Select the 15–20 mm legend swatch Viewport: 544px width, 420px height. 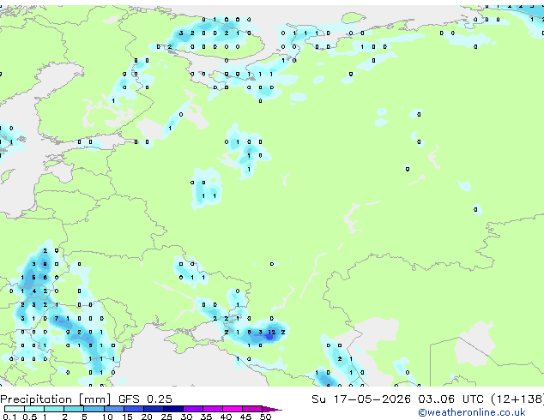(134, 409)
